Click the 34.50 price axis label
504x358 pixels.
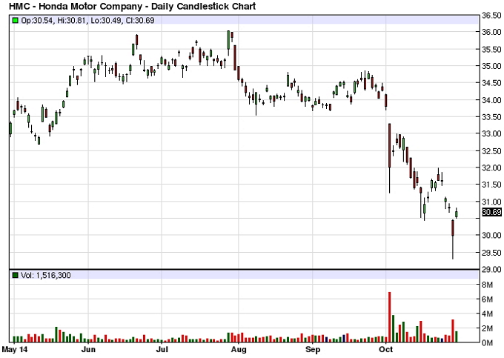point(491,83)
